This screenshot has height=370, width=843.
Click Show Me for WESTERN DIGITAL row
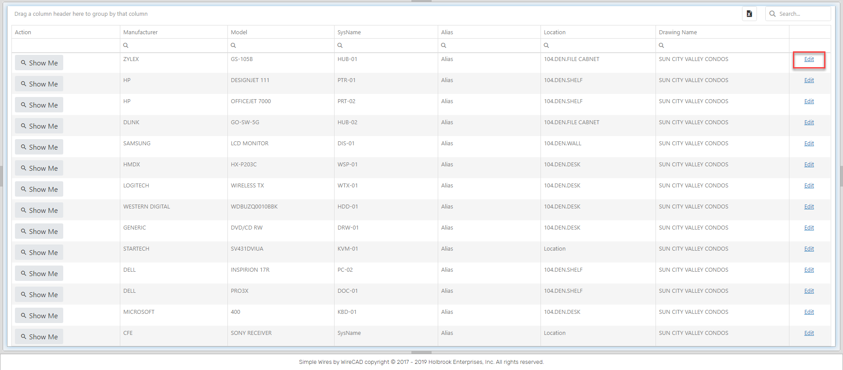click(39, 210)
